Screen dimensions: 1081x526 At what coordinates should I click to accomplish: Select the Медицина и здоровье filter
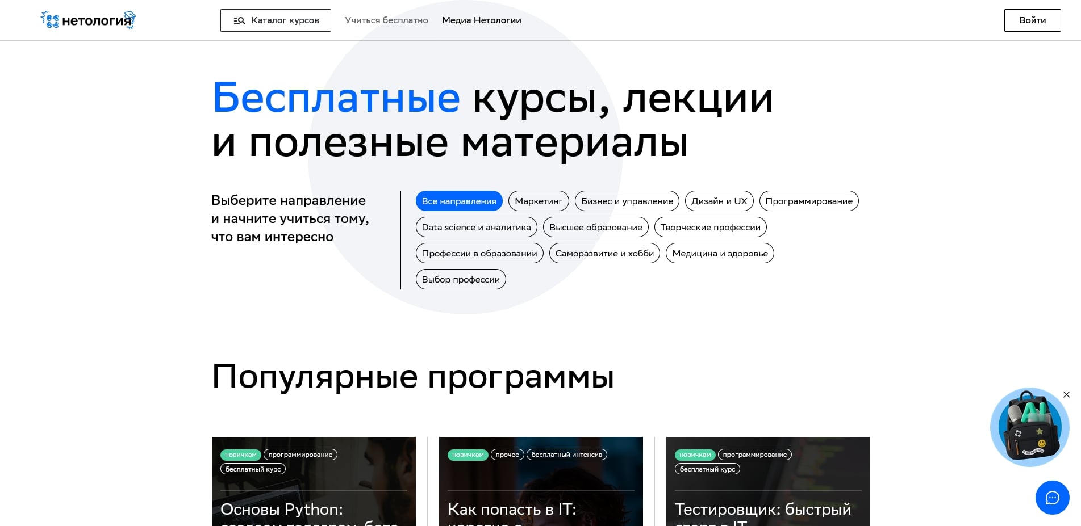tap(719, 253)
